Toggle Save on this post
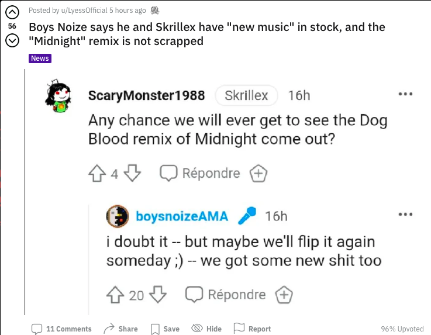431x335 pixels. [x=165, y=329]
